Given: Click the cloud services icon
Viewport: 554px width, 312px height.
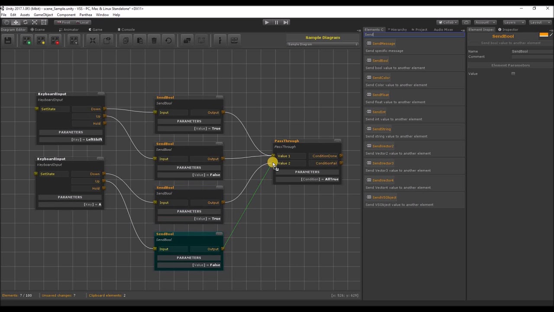Looking at the screenshot, I should click(x=466, y=22).
